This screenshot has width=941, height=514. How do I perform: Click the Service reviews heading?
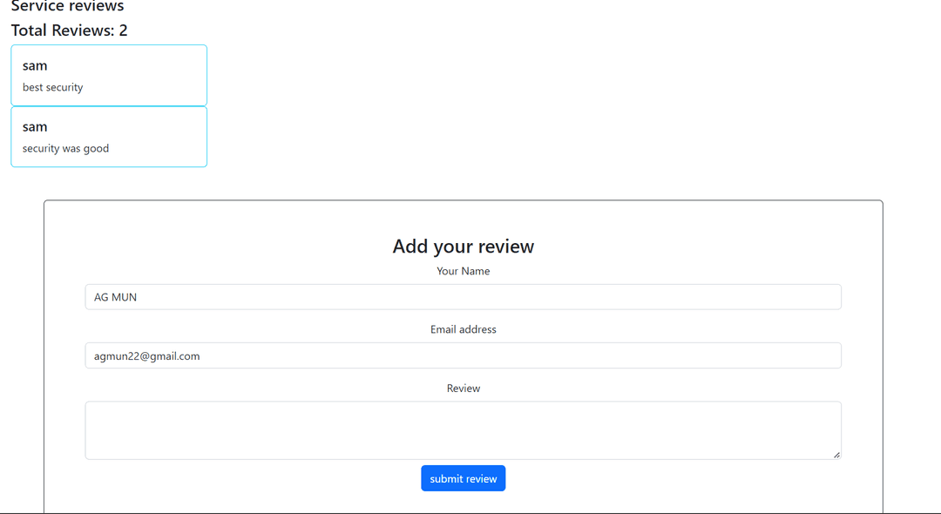click(67, 7)
